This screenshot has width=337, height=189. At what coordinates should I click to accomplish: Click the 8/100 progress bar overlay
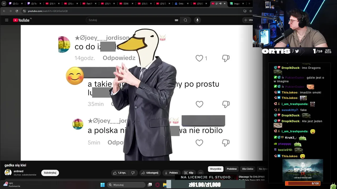point(303,183)
